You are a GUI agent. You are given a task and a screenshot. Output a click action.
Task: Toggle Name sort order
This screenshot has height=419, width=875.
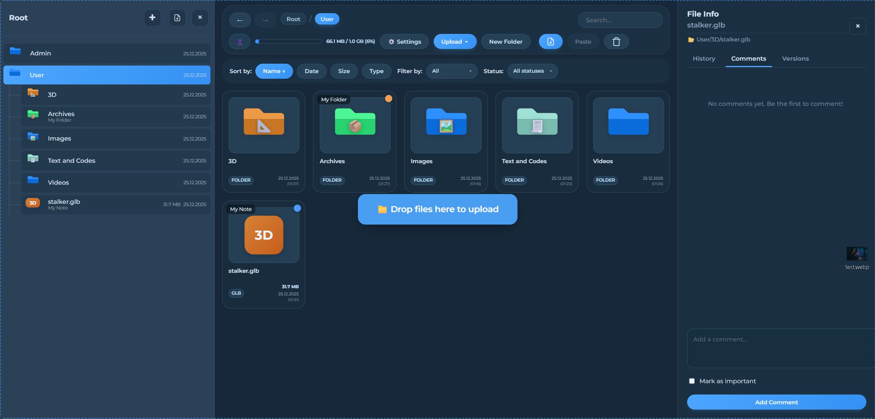click(x=274, y=71)
